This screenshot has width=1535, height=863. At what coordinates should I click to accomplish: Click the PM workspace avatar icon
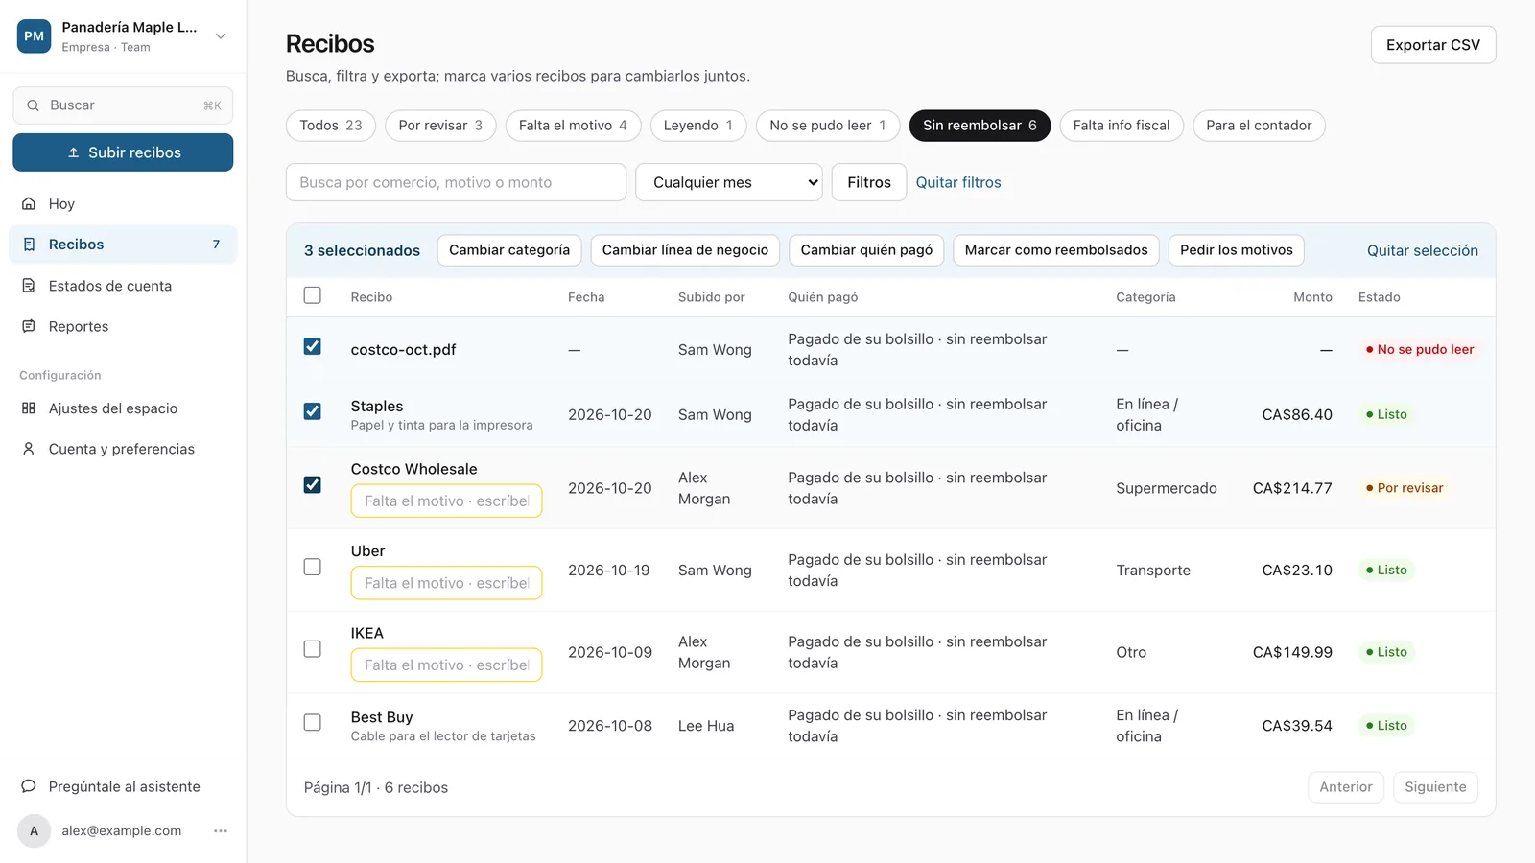[x=34, y=36]
